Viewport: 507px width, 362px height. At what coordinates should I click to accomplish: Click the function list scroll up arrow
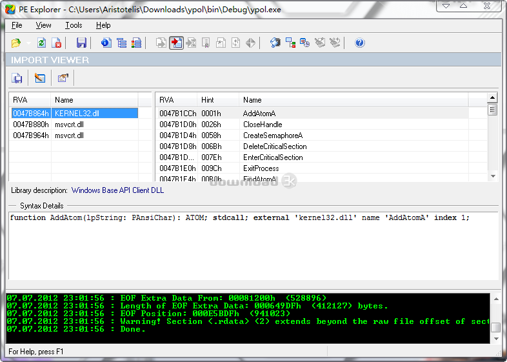(492, 97)
